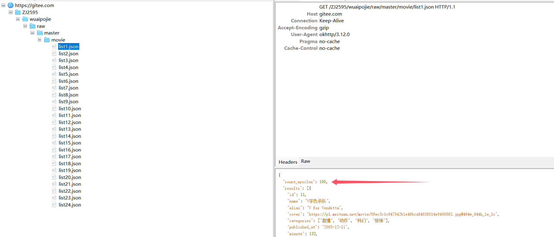The height and width of the screenshot is (237, 554).
Task: Click the count_epsilon value 100
Action: (x=323, y=182)
